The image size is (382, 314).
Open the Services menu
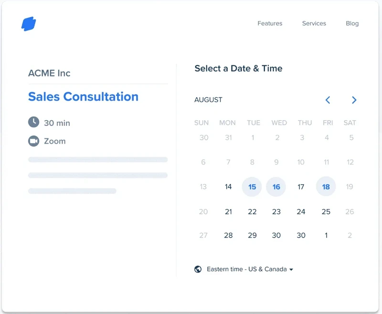(314, 23)
